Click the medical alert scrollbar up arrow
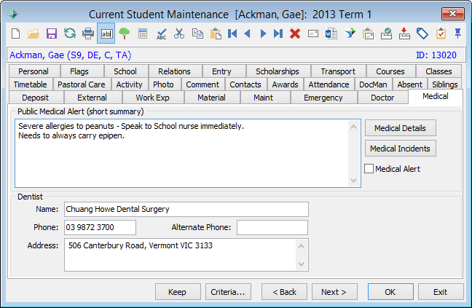Image resolution: width=472 pixels, height=308 pixels. click(x=354, y=127)
